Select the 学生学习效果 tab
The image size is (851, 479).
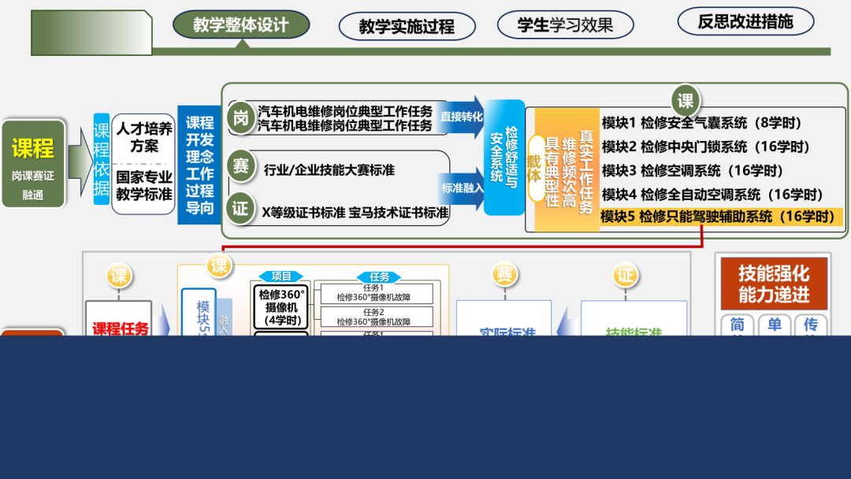pos(564,24)
